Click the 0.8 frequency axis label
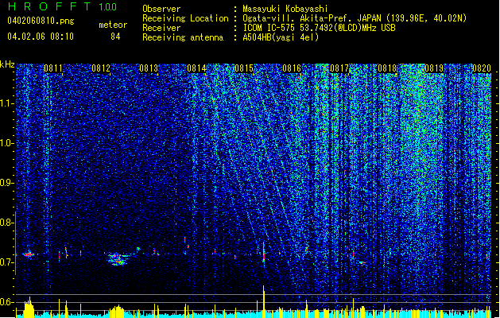Viewport: 500px width, 318px height. (x=6, y=223)
